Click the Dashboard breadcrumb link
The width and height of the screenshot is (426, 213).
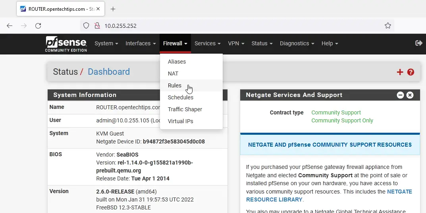(108, 72)
